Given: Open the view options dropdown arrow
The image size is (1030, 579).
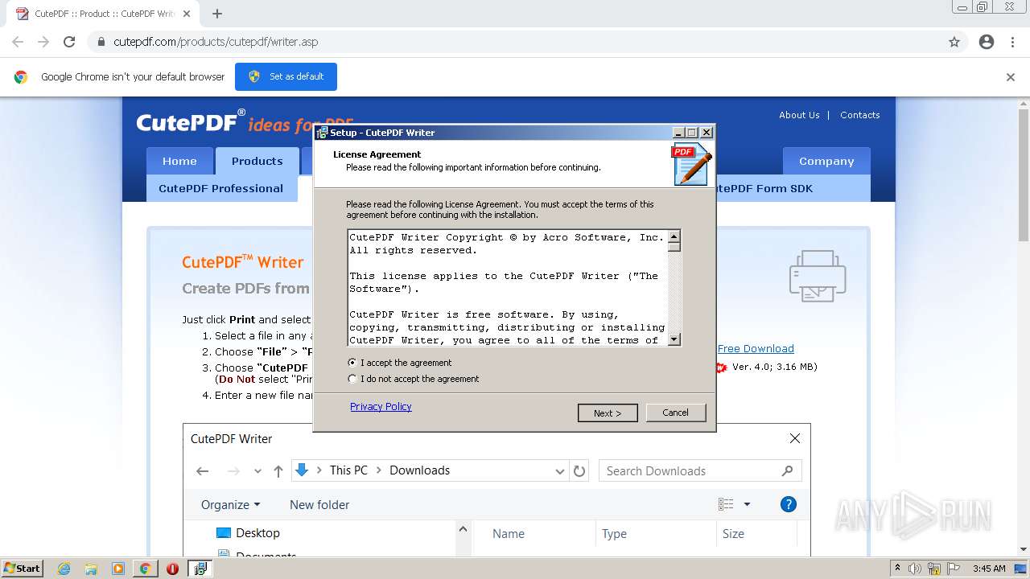Looking at the screenshot, I should pos(747,504).
